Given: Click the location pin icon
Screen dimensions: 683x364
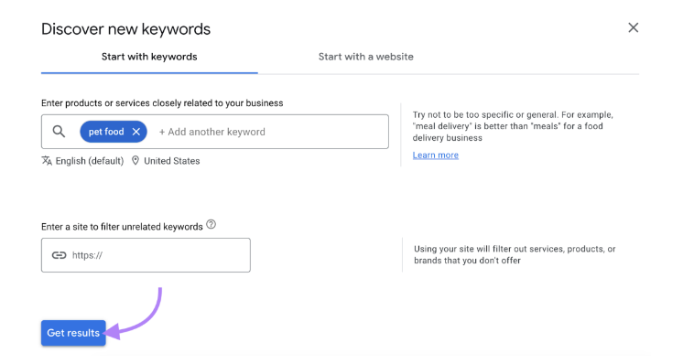Looking at the screenshot, I should tap(136, 160).
